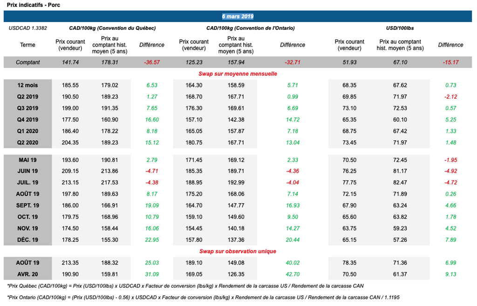This screenshot has width=477, height=306.
Task: Select the USDCAD 1.3382 exchange rate cell
Action: click(x=28, y=28)
